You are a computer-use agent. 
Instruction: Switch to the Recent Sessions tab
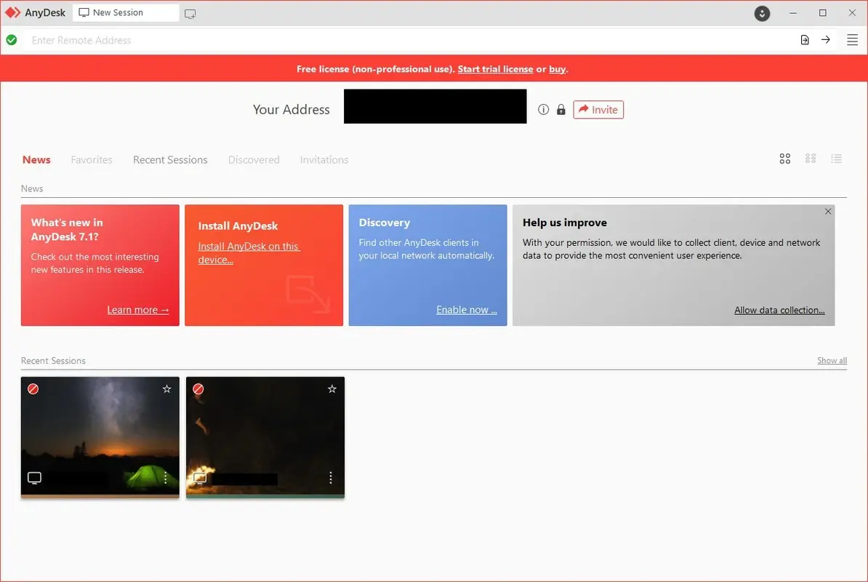[x=170, y=159]
